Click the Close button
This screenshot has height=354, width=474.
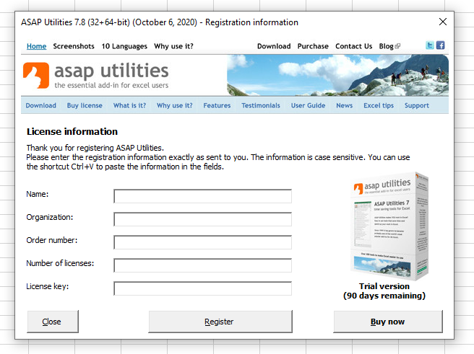[53, 322]
